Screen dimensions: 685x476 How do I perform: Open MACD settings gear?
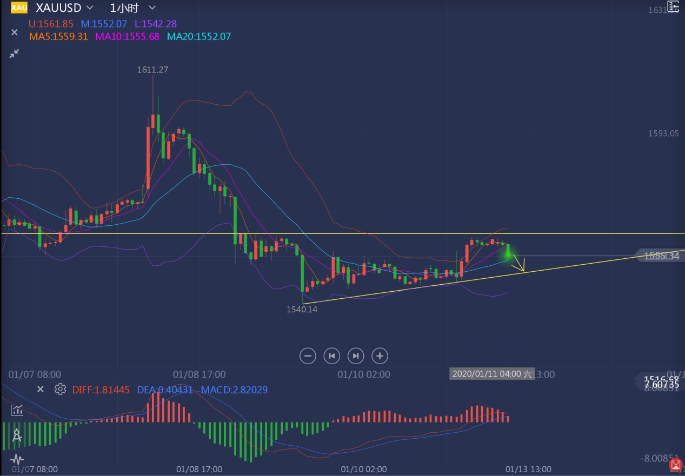pyautogui.click(x=60, y=389)
